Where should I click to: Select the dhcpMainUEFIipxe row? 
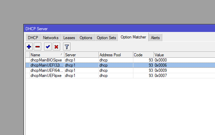(x=120, y=76)
